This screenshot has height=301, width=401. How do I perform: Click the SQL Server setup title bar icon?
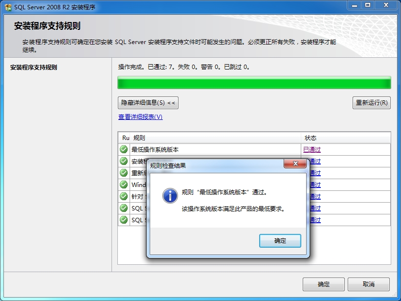point(8,7)
